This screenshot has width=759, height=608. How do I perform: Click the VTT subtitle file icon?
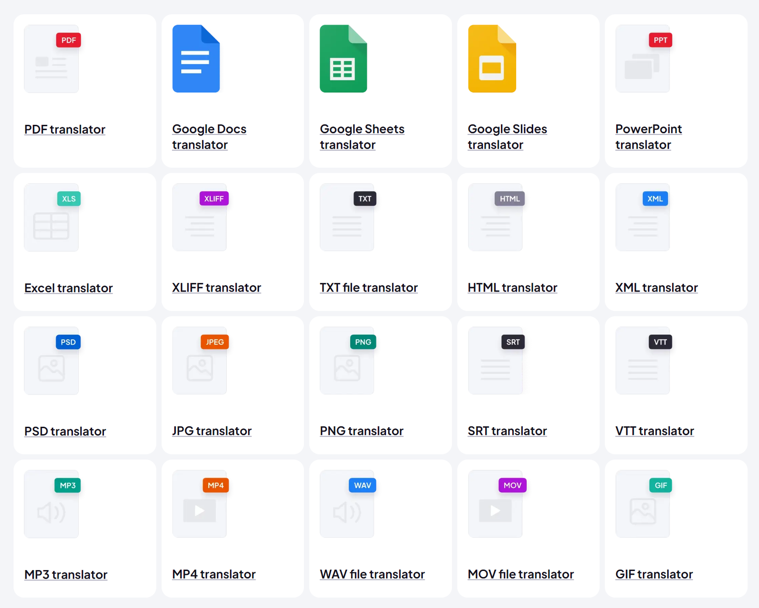click(x=644, y=361)
